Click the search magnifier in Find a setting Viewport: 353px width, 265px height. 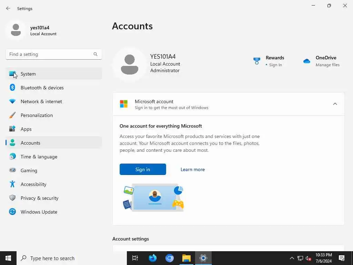pos(95,54)
